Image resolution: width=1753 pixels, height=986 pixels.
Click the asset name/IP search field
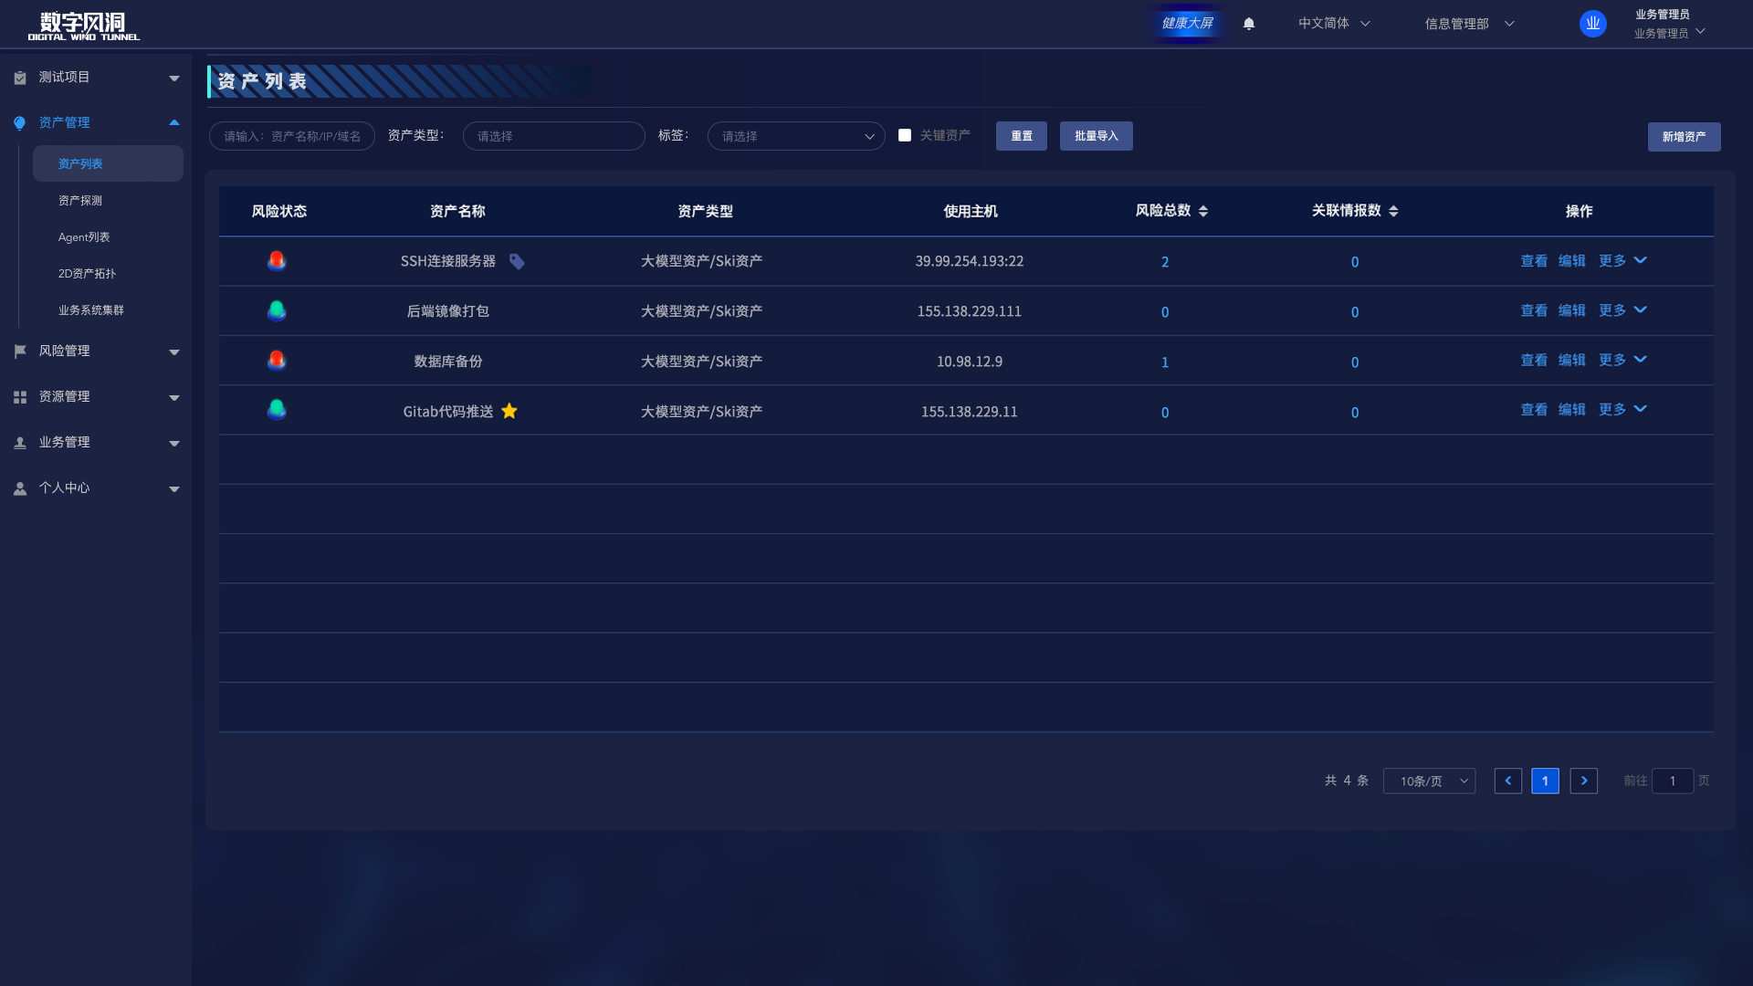292,136
